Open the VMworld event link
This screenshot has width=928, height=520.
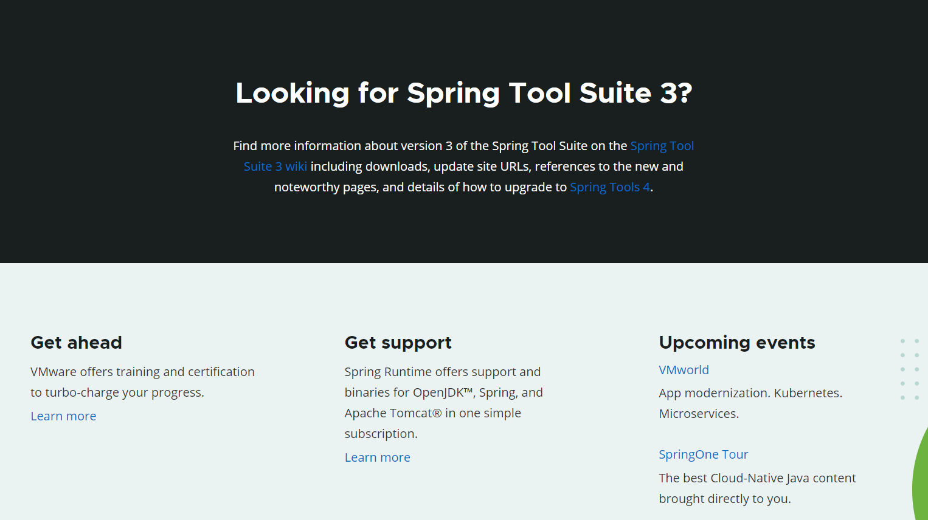coord(684,370)
